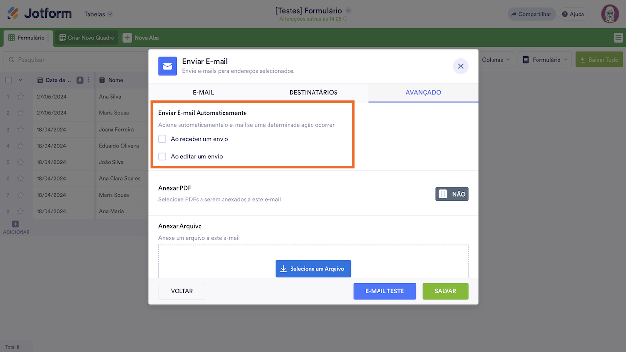Open the form title dropdown arrow
The image size is (626, 352).
[348, 10]
